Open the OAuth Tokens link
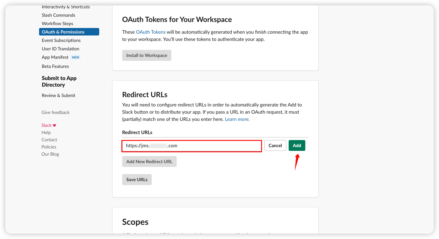 pos(151,32)
